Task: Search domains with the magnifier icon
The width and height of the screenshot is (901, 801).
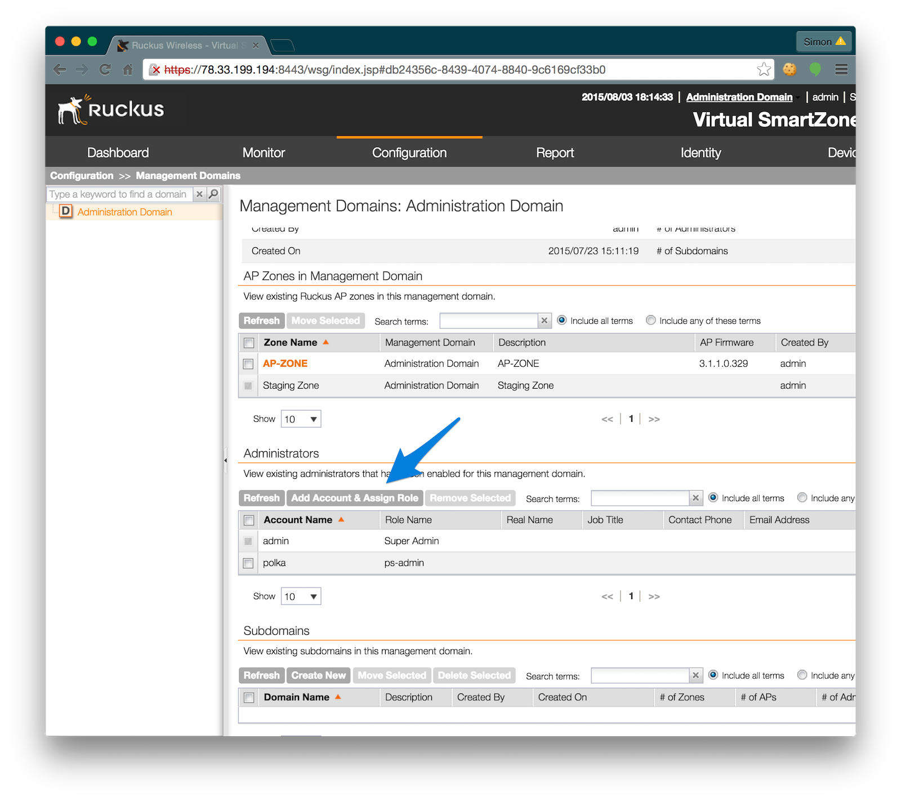Action: tap(213, 194)
